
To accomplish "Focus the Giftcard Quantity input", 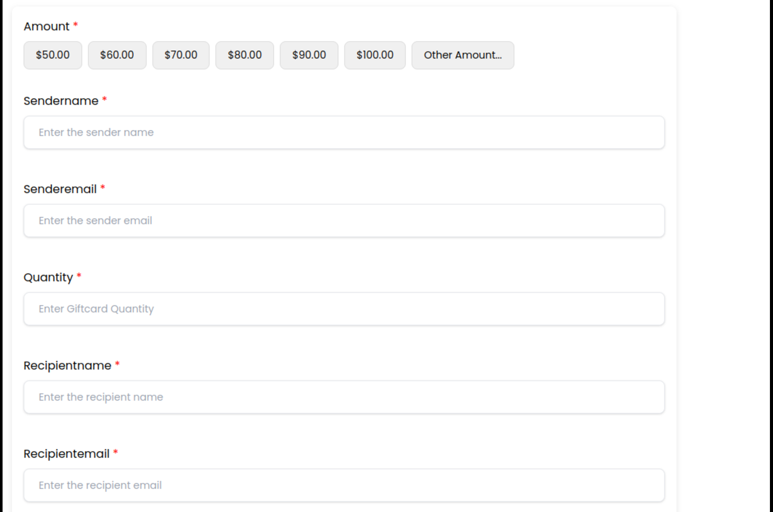I will pyautogui.click(x=344, y=309).
